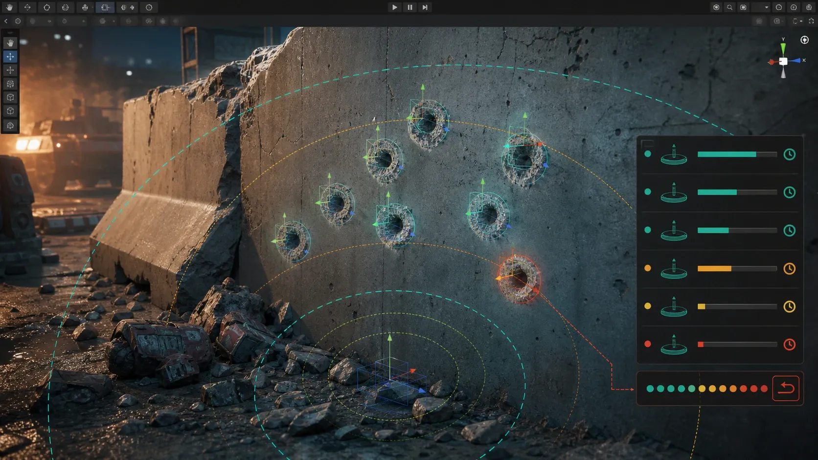This screenshot has width=818, height=460.
Task: Toggle the teal status dot on the second row
Action: [x=648, y=192]
